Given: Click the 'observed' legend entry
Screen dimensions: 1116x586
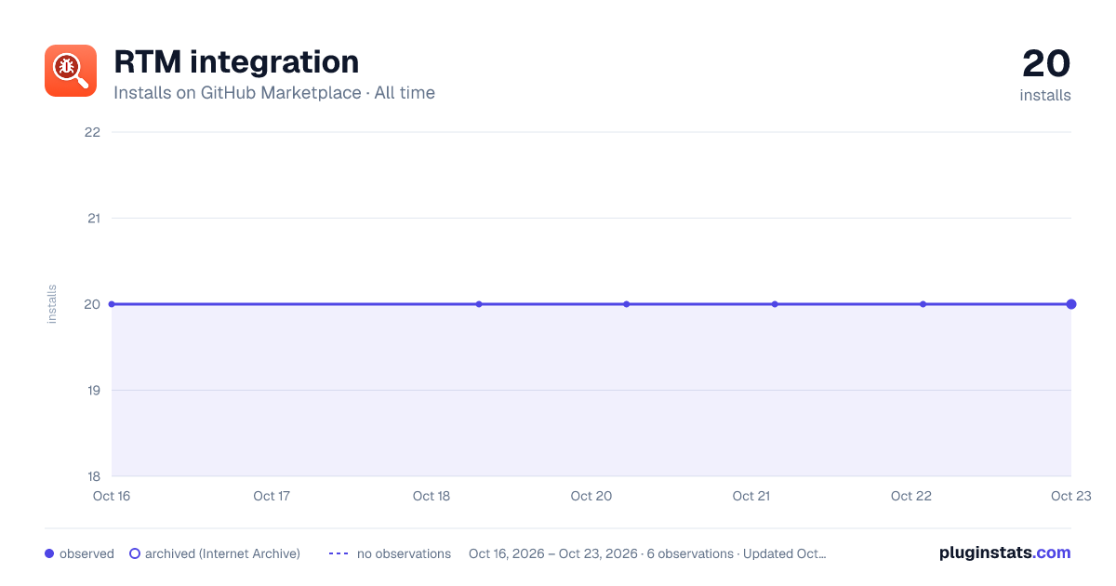Looking at the screenshot, I should 79,553.
